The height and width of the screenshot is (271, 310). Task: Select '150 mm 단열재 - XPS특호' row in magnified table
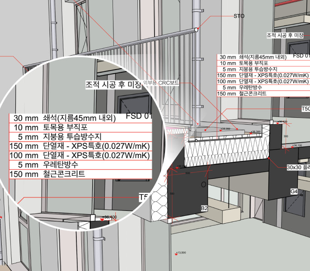[80, 146]
